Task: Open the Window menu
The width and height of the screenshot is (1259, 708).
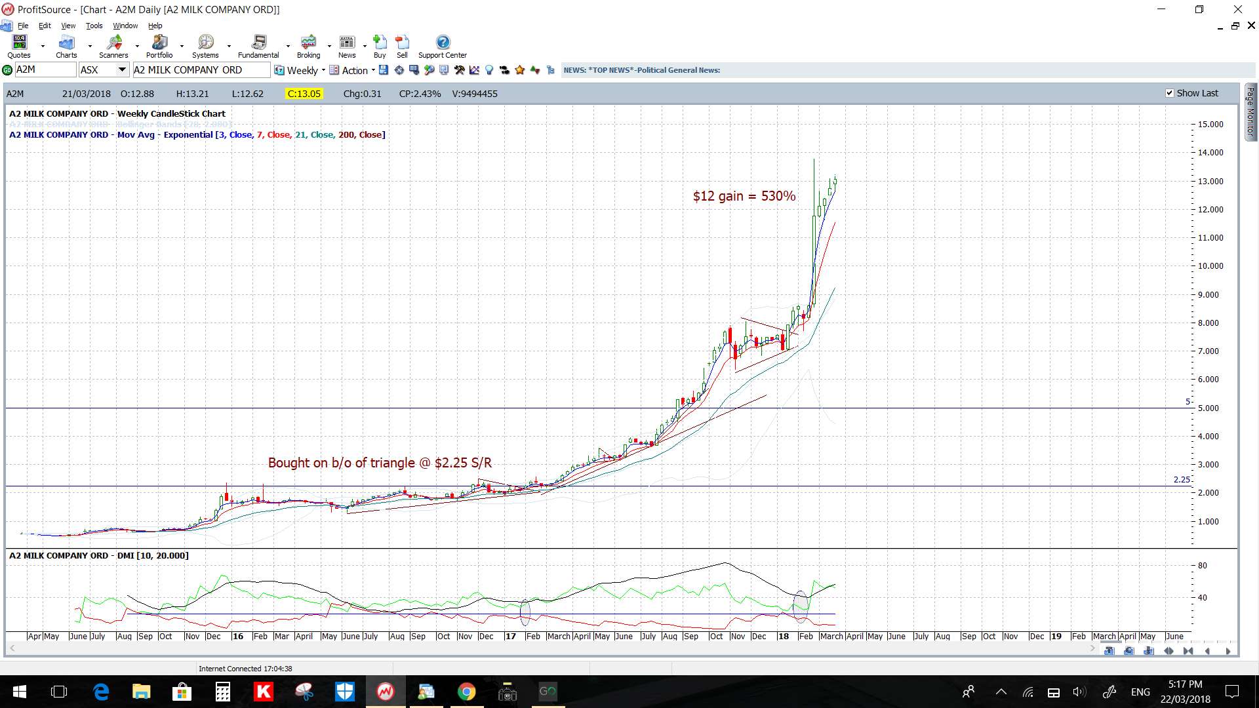Action: pos(125,26)
